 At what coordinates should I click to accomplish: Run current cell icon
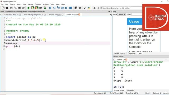click(33, 8)
